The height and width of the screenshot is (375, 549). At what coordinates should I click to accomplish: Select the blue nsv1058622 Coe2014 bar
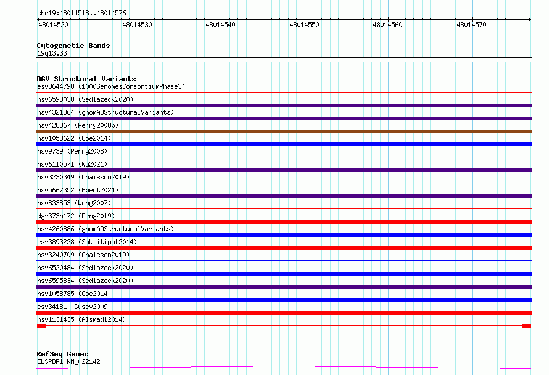point(284,144)
